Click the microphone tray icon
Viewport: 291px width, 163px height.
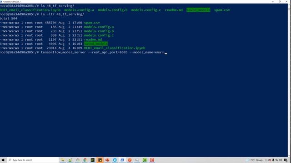[x=273, y=160]
